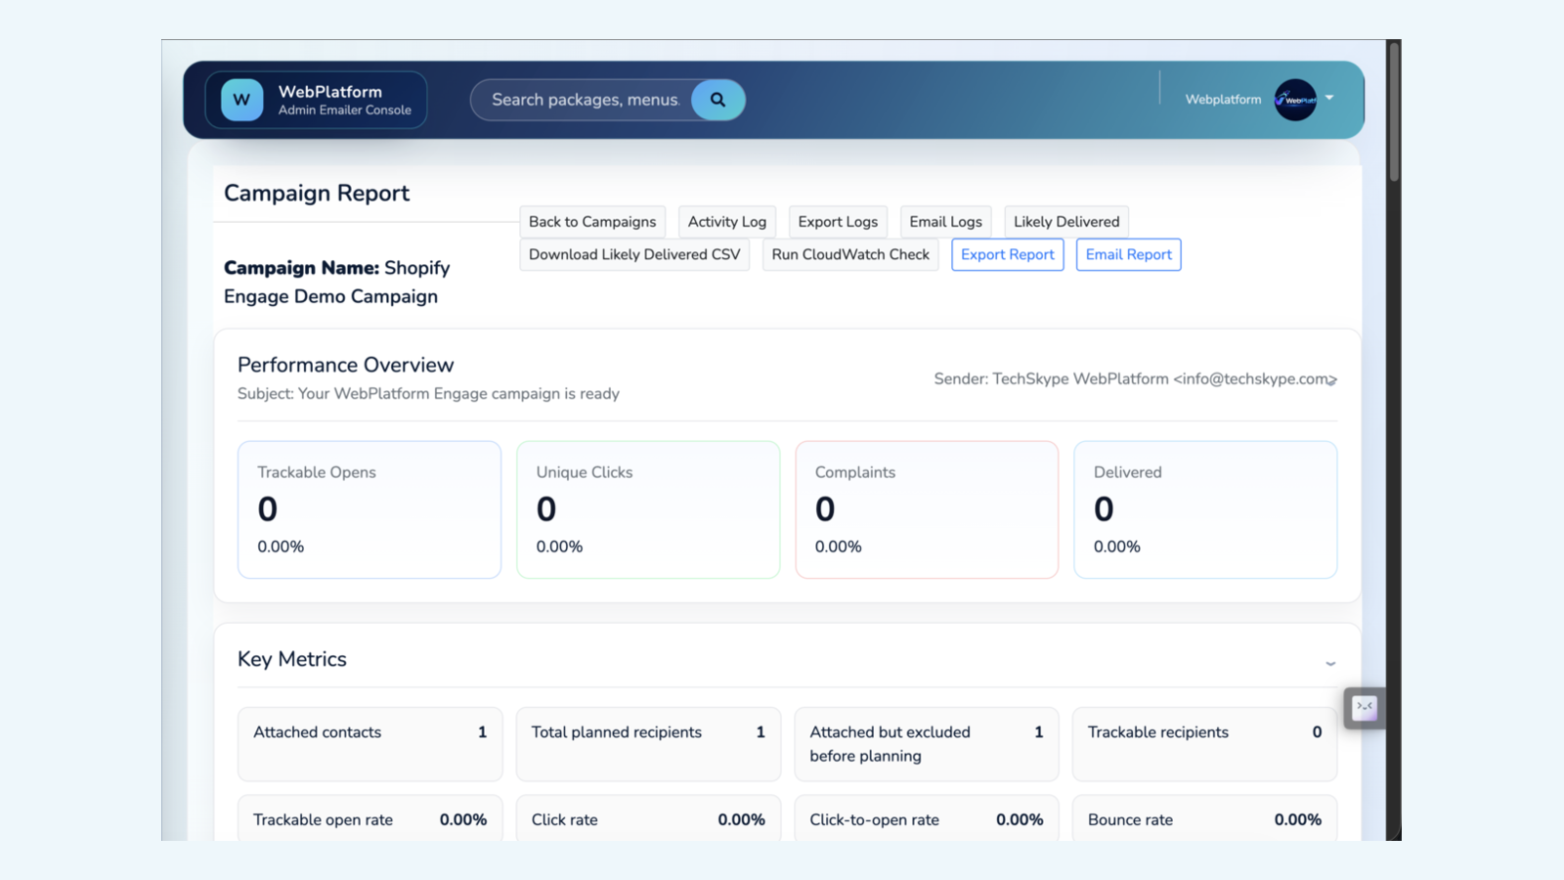Image resolution: width=1564 pixels, height=880 pixels.
Task: Click the Key Metrics heading
Action: (292, 659)
